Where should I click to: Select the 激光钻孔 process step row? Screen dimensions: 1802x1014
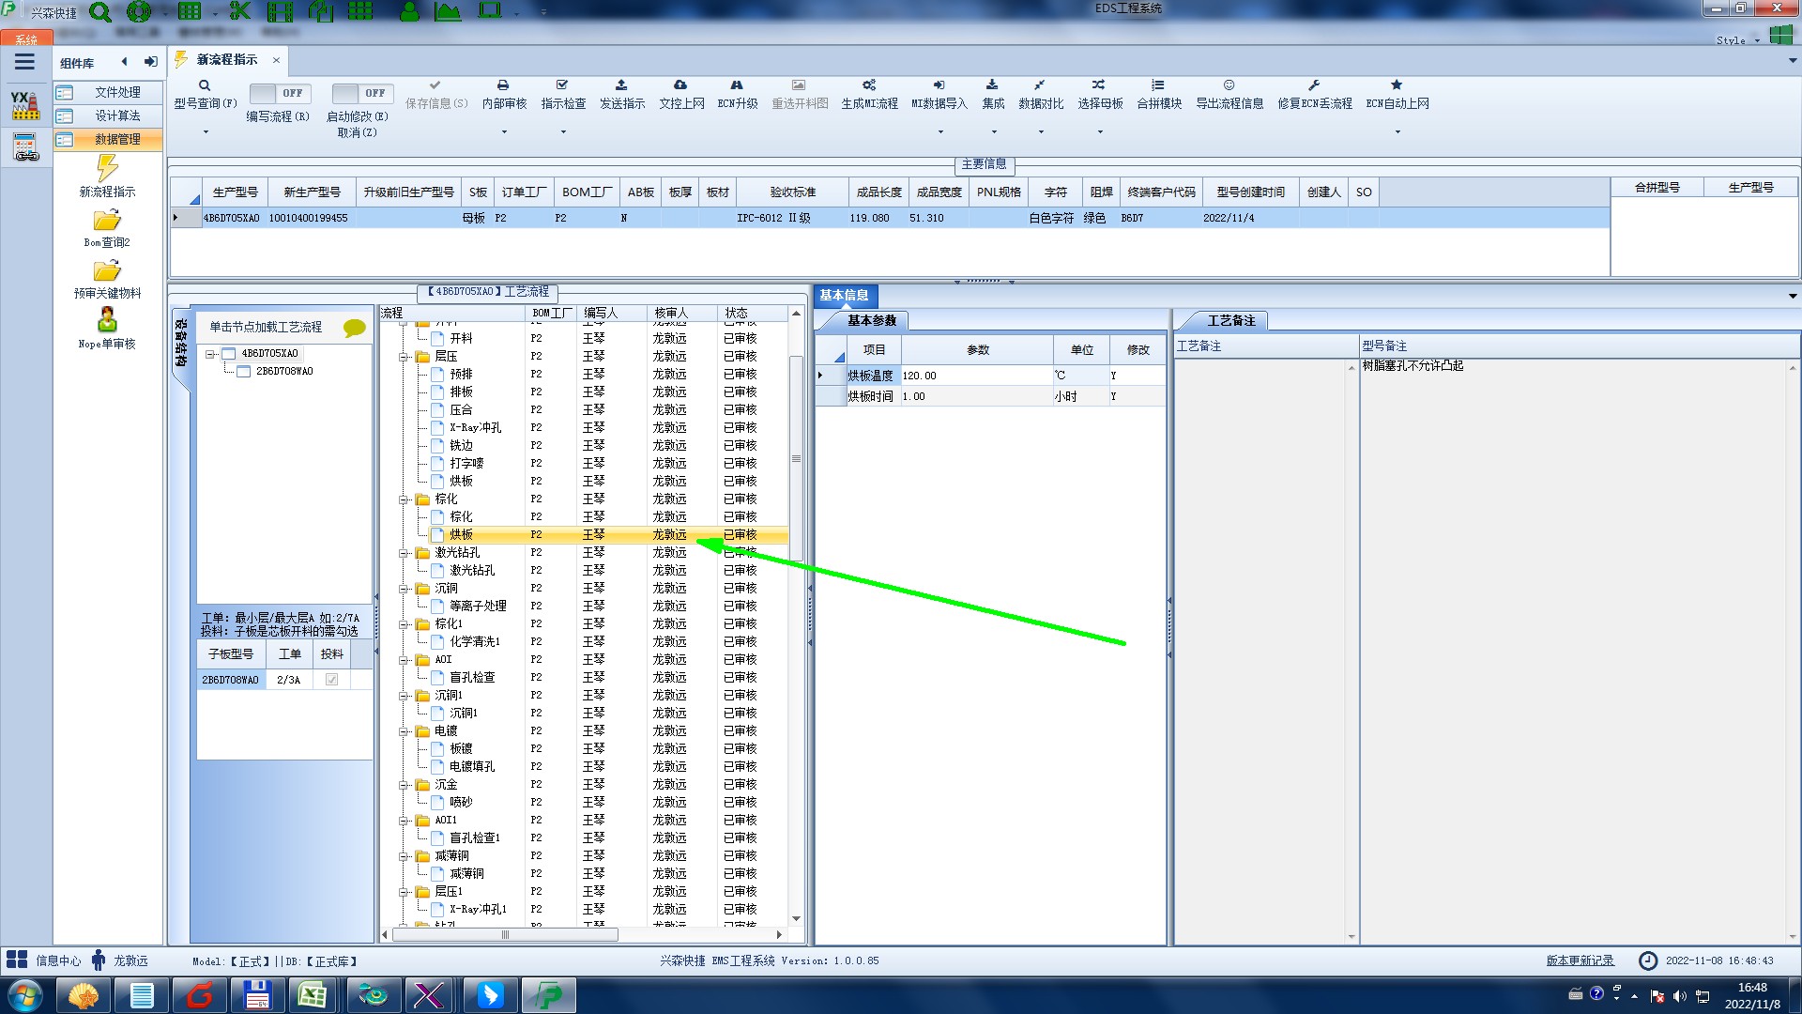[471, 571]
